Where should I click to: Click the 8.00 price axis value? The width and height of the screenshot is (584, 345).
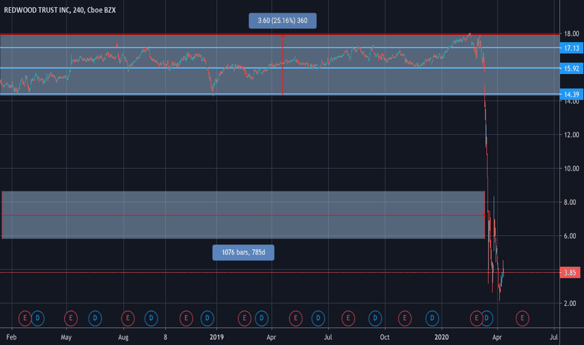coord(570,202)
